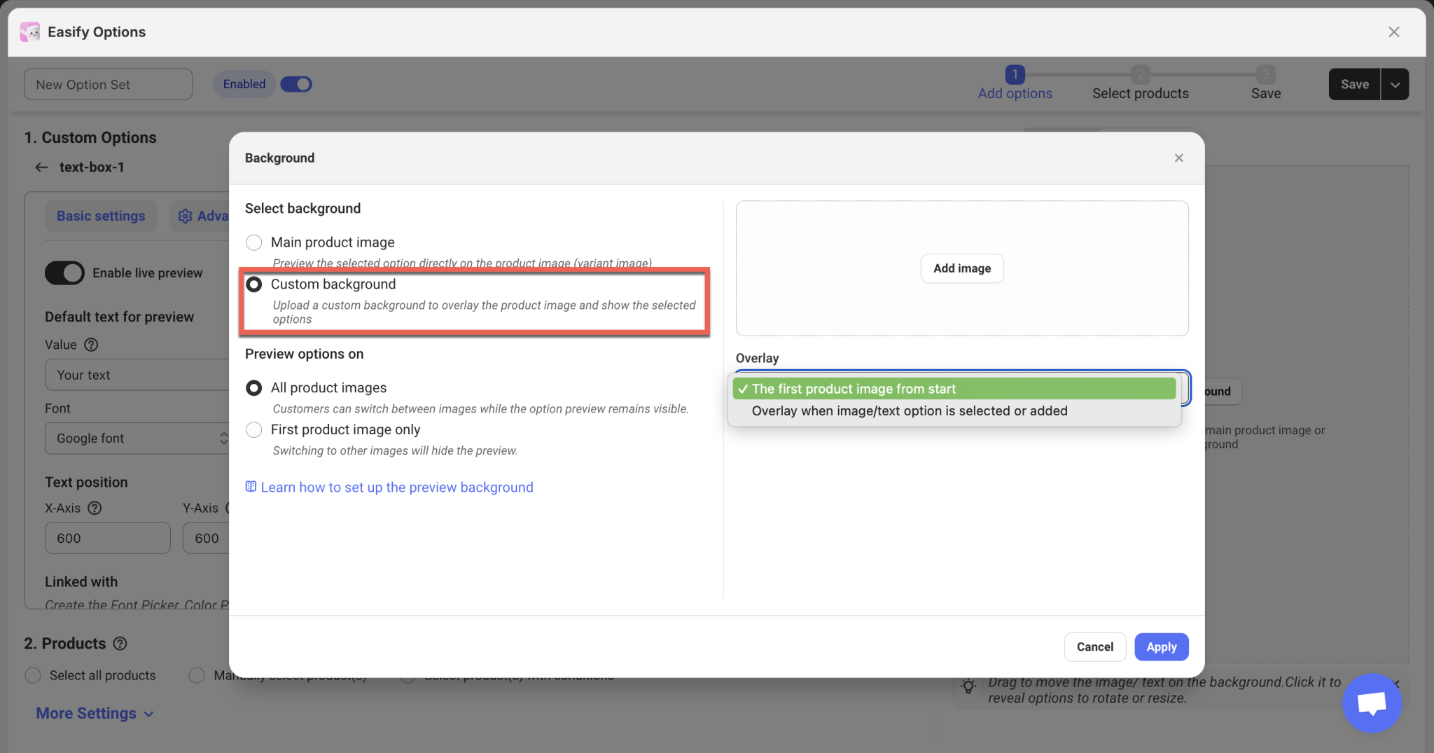Select Overlay when image/text option is selected
The height and width of the screenshot is (753, 1434).
point(909,411)
